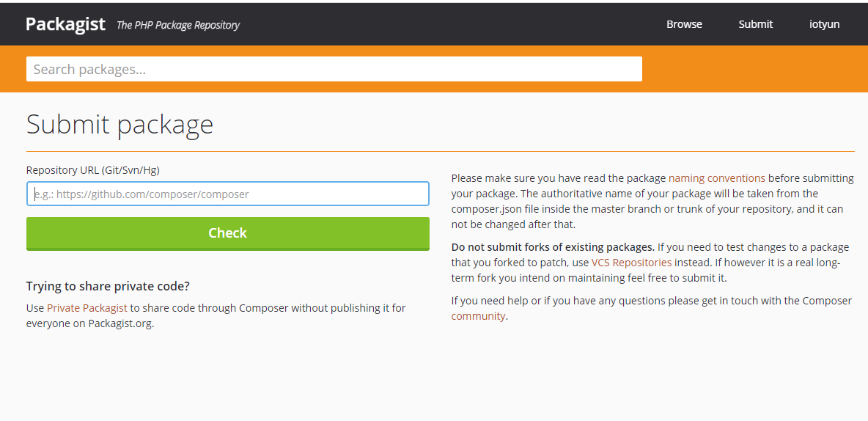Click the green Check button
Screen dimensions: 868x421
(227, 233)
